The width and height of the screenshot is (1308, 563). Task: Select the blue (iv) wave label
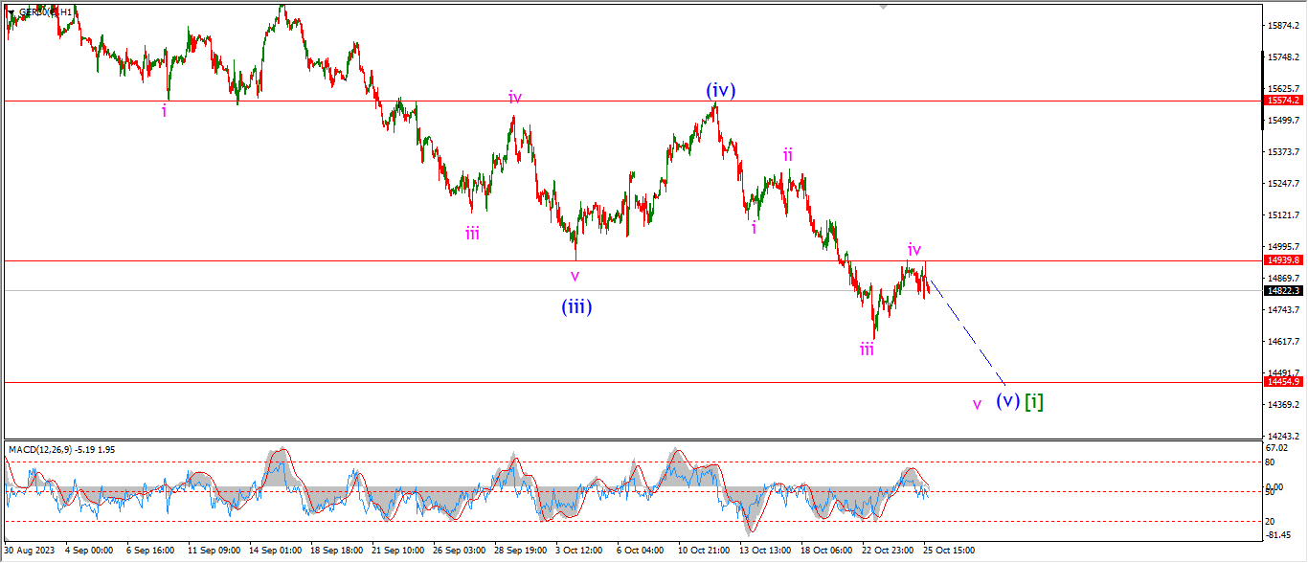(x=720, y=90)
